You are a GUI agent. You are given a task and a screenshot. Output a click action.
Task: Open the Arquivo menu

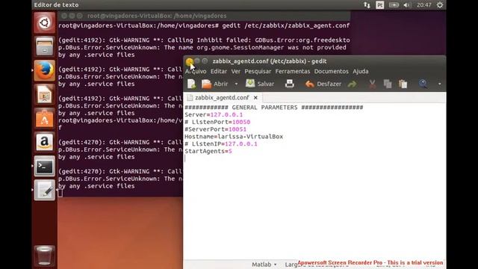[x=196, y=71]
